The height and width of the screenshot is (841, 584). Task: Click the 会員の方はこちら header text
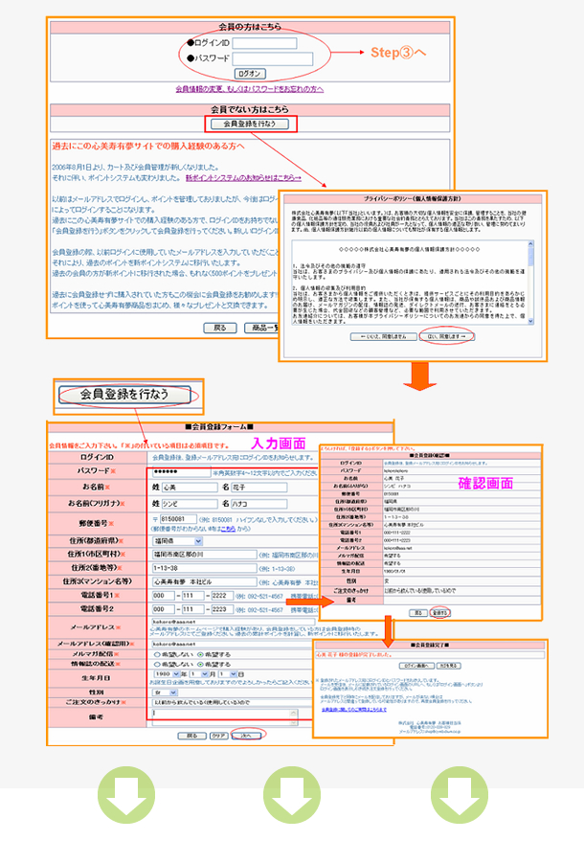[x=250, y=27]
